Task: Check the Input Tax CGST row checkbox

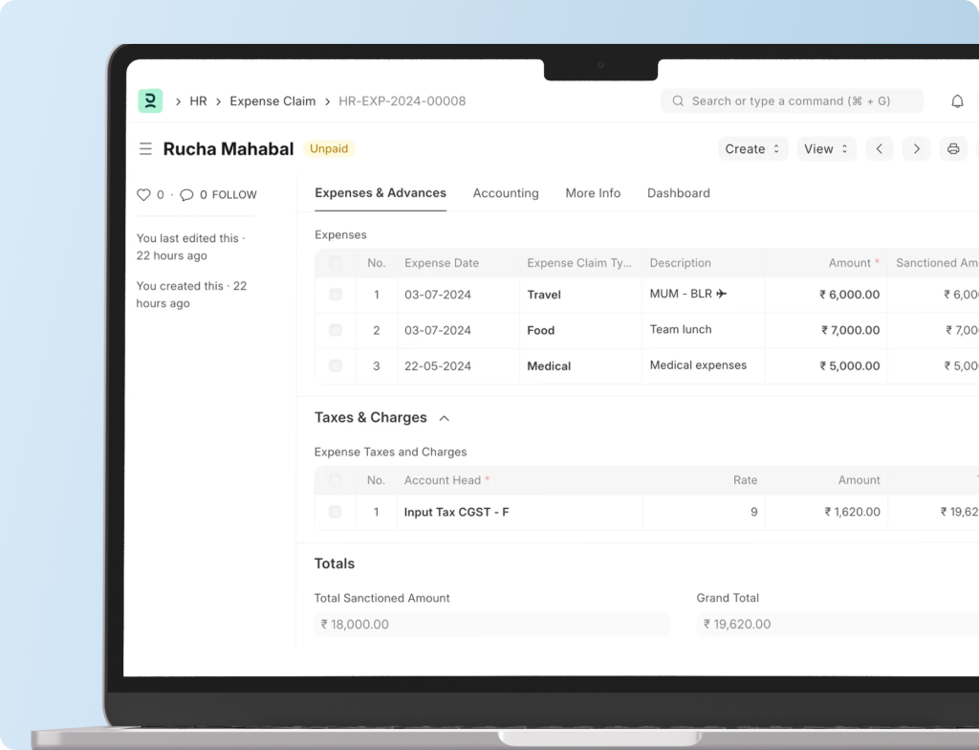Action: [336, 512]
